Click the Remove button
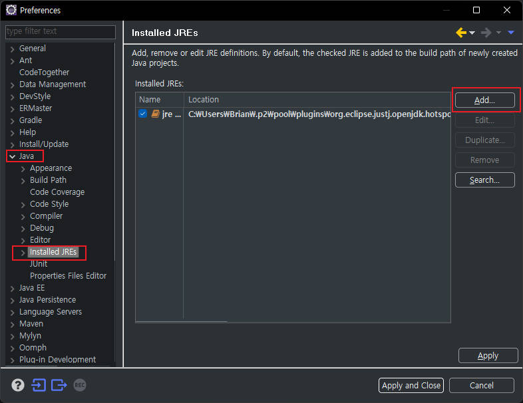 pyautogui.click(x=484, y=160)
